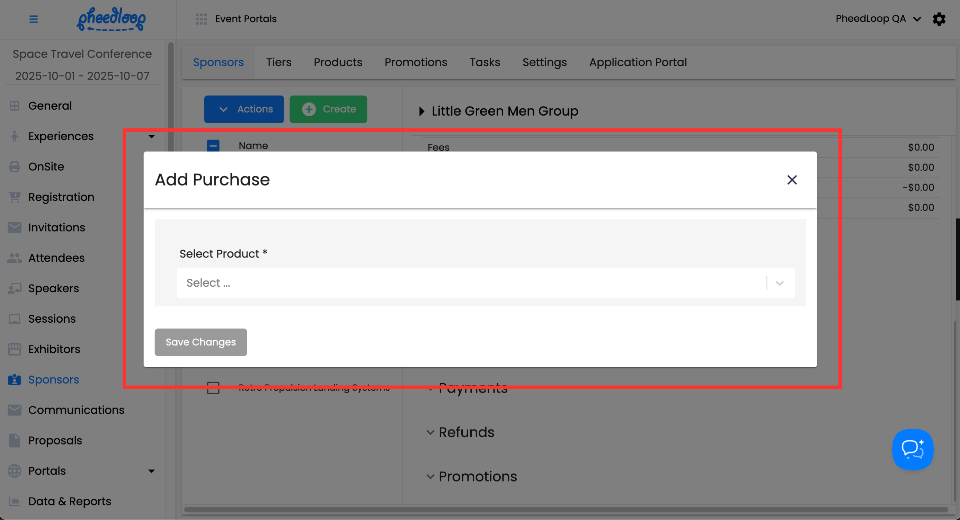Open the settings gear icon
Viewport: 960px width, 520px height.
(939, 19)
